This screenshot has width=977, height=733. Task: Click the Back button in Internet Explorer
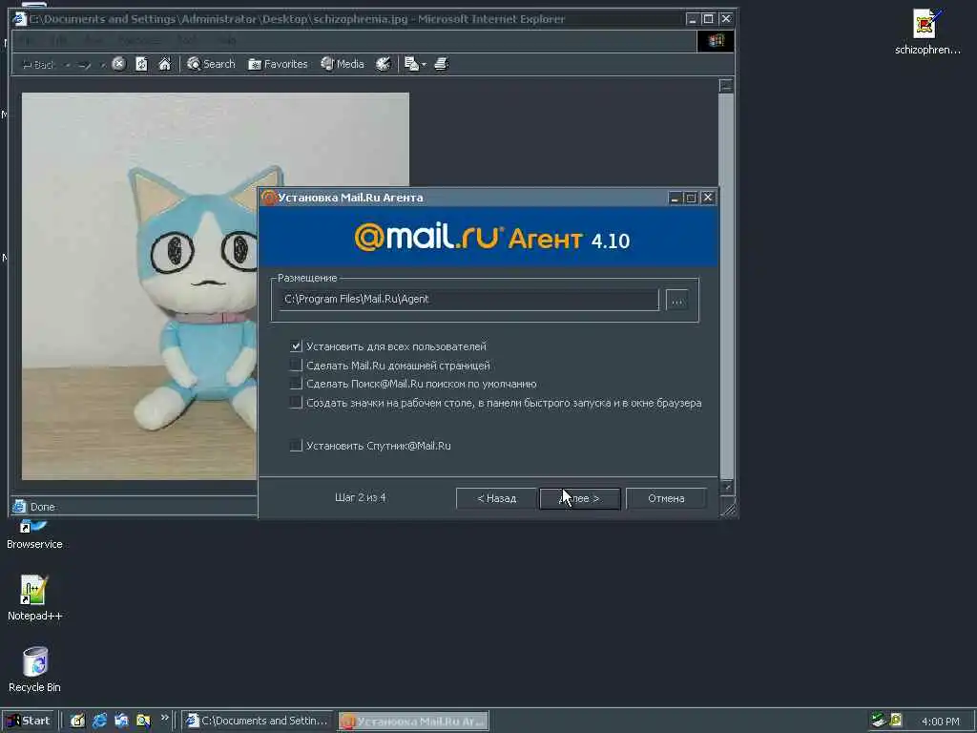click(38, 64)
